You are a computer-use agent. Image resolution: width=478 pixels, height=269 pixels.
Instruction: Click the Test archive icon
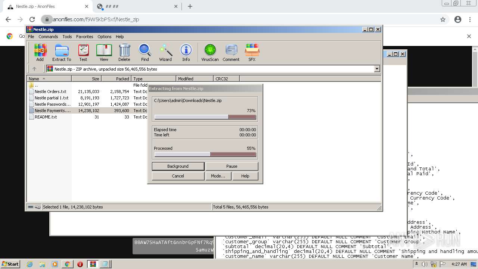tap(83, 52)
